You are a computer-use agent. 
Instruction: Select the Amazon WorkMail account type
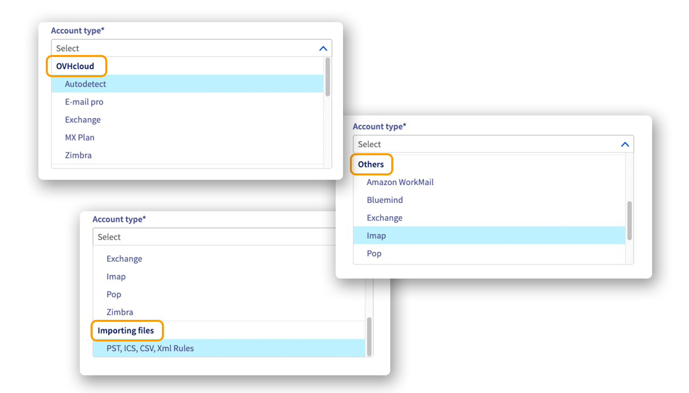400,182
